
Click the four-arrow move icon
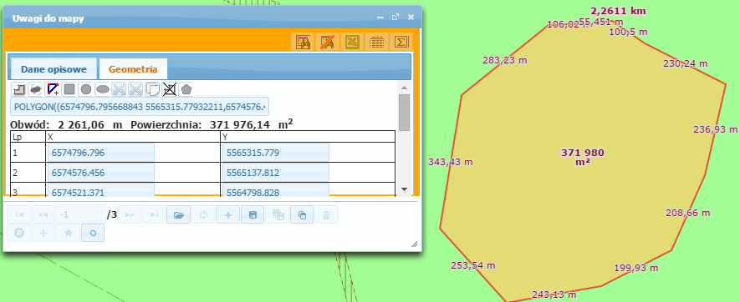(x=43, y=233)
